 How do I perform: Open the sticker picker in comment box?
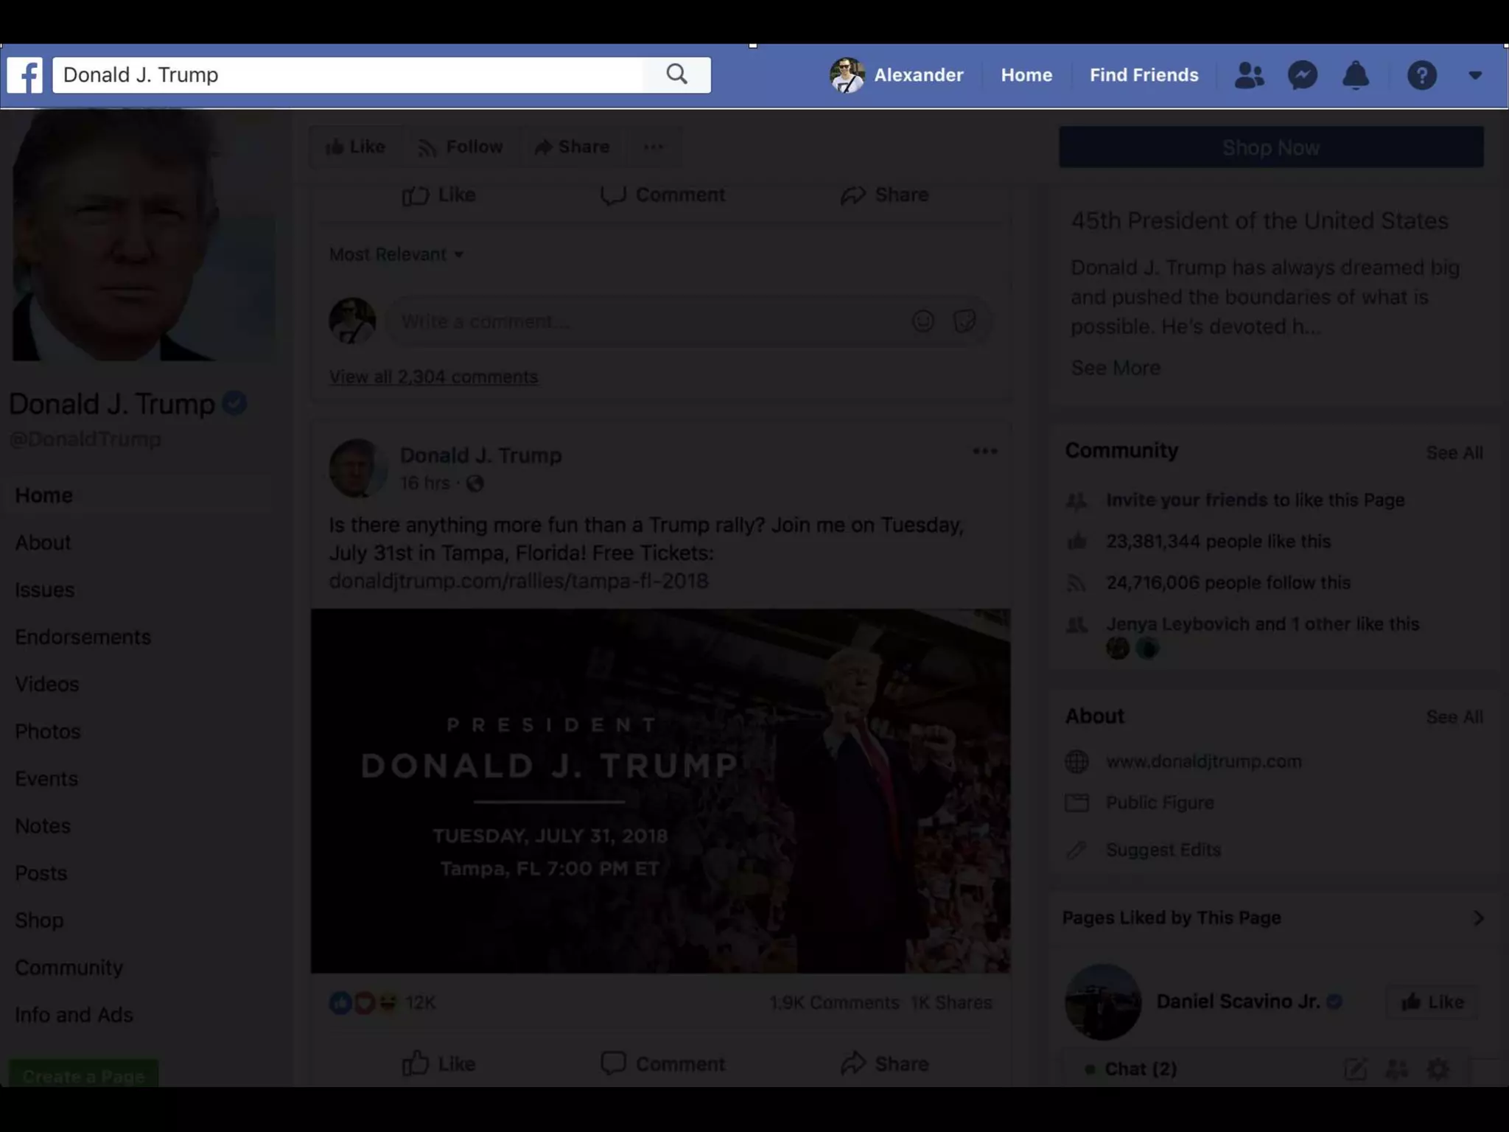(964, 321)
